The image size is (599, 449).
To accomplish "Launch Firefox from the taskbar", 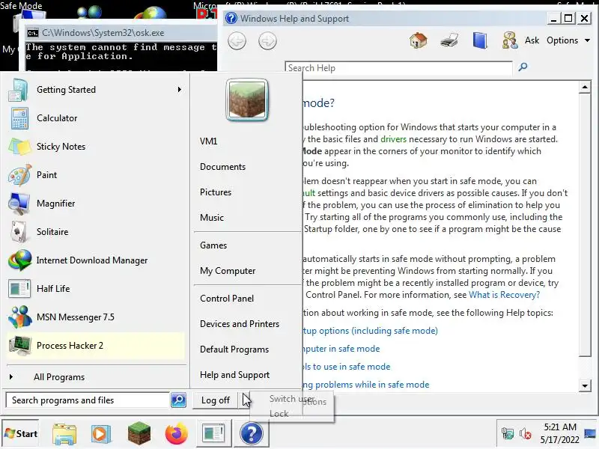I will 176,434.
